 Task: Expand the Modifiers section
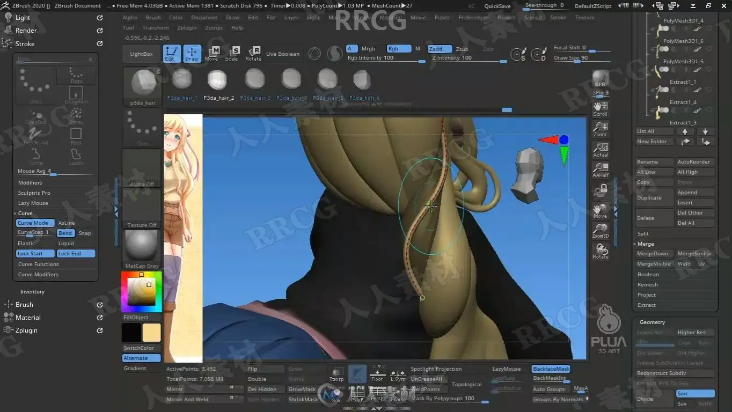pyautogui.click(x=30, y=183)
